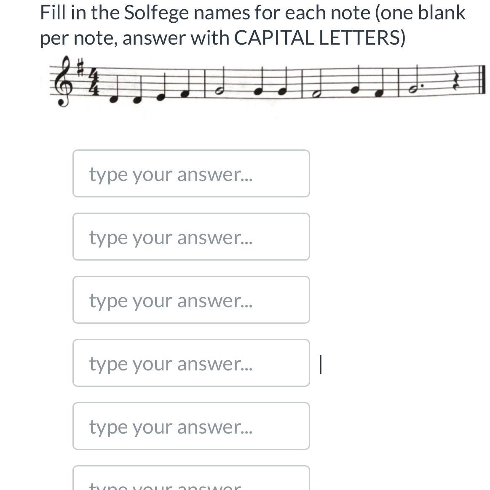Select the fourth answer input field

[191, 363]
